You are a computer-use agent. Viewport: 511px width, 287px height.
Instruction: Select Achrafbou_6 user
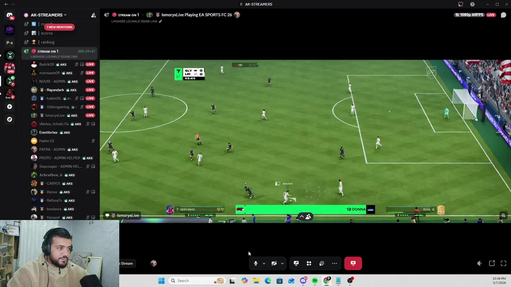[x=63, y=175]
